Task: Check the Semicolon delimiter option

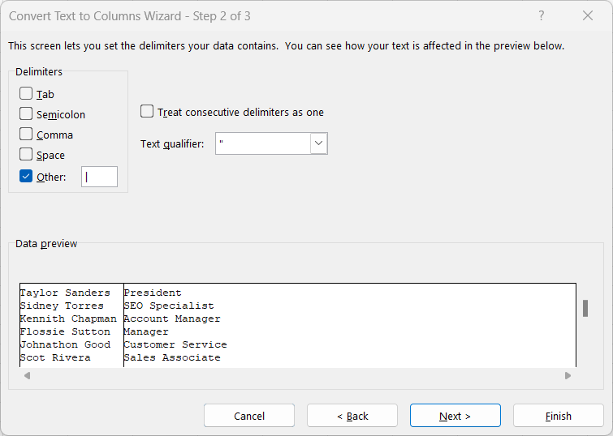Action: [x=27, y=114]
